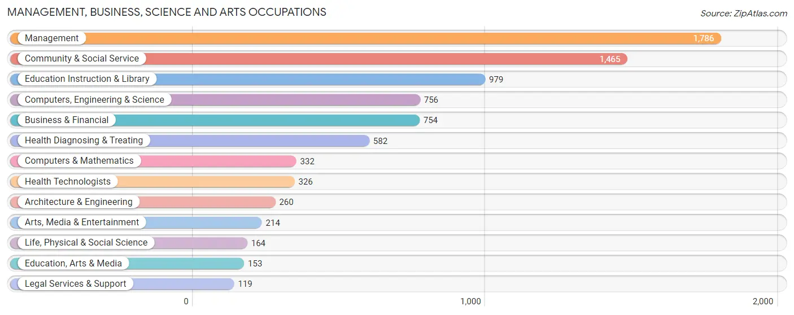Click the 1,000 axis tick label
794x315 pixels.
pos(470,301)
